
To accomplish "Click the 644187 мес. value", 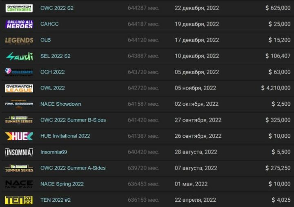I will tap(143, 24).
